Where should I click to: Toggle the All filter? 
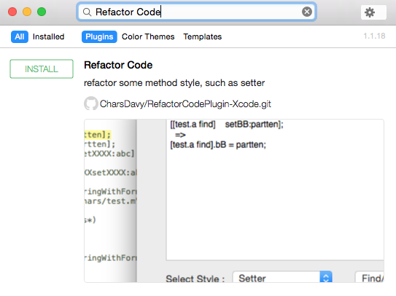point(20,36)
